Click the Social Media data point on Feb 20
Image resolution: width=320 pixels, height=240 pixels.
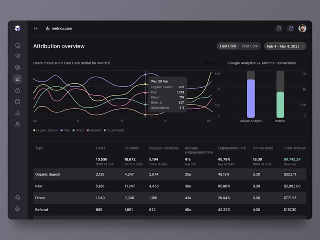point(145,115)
